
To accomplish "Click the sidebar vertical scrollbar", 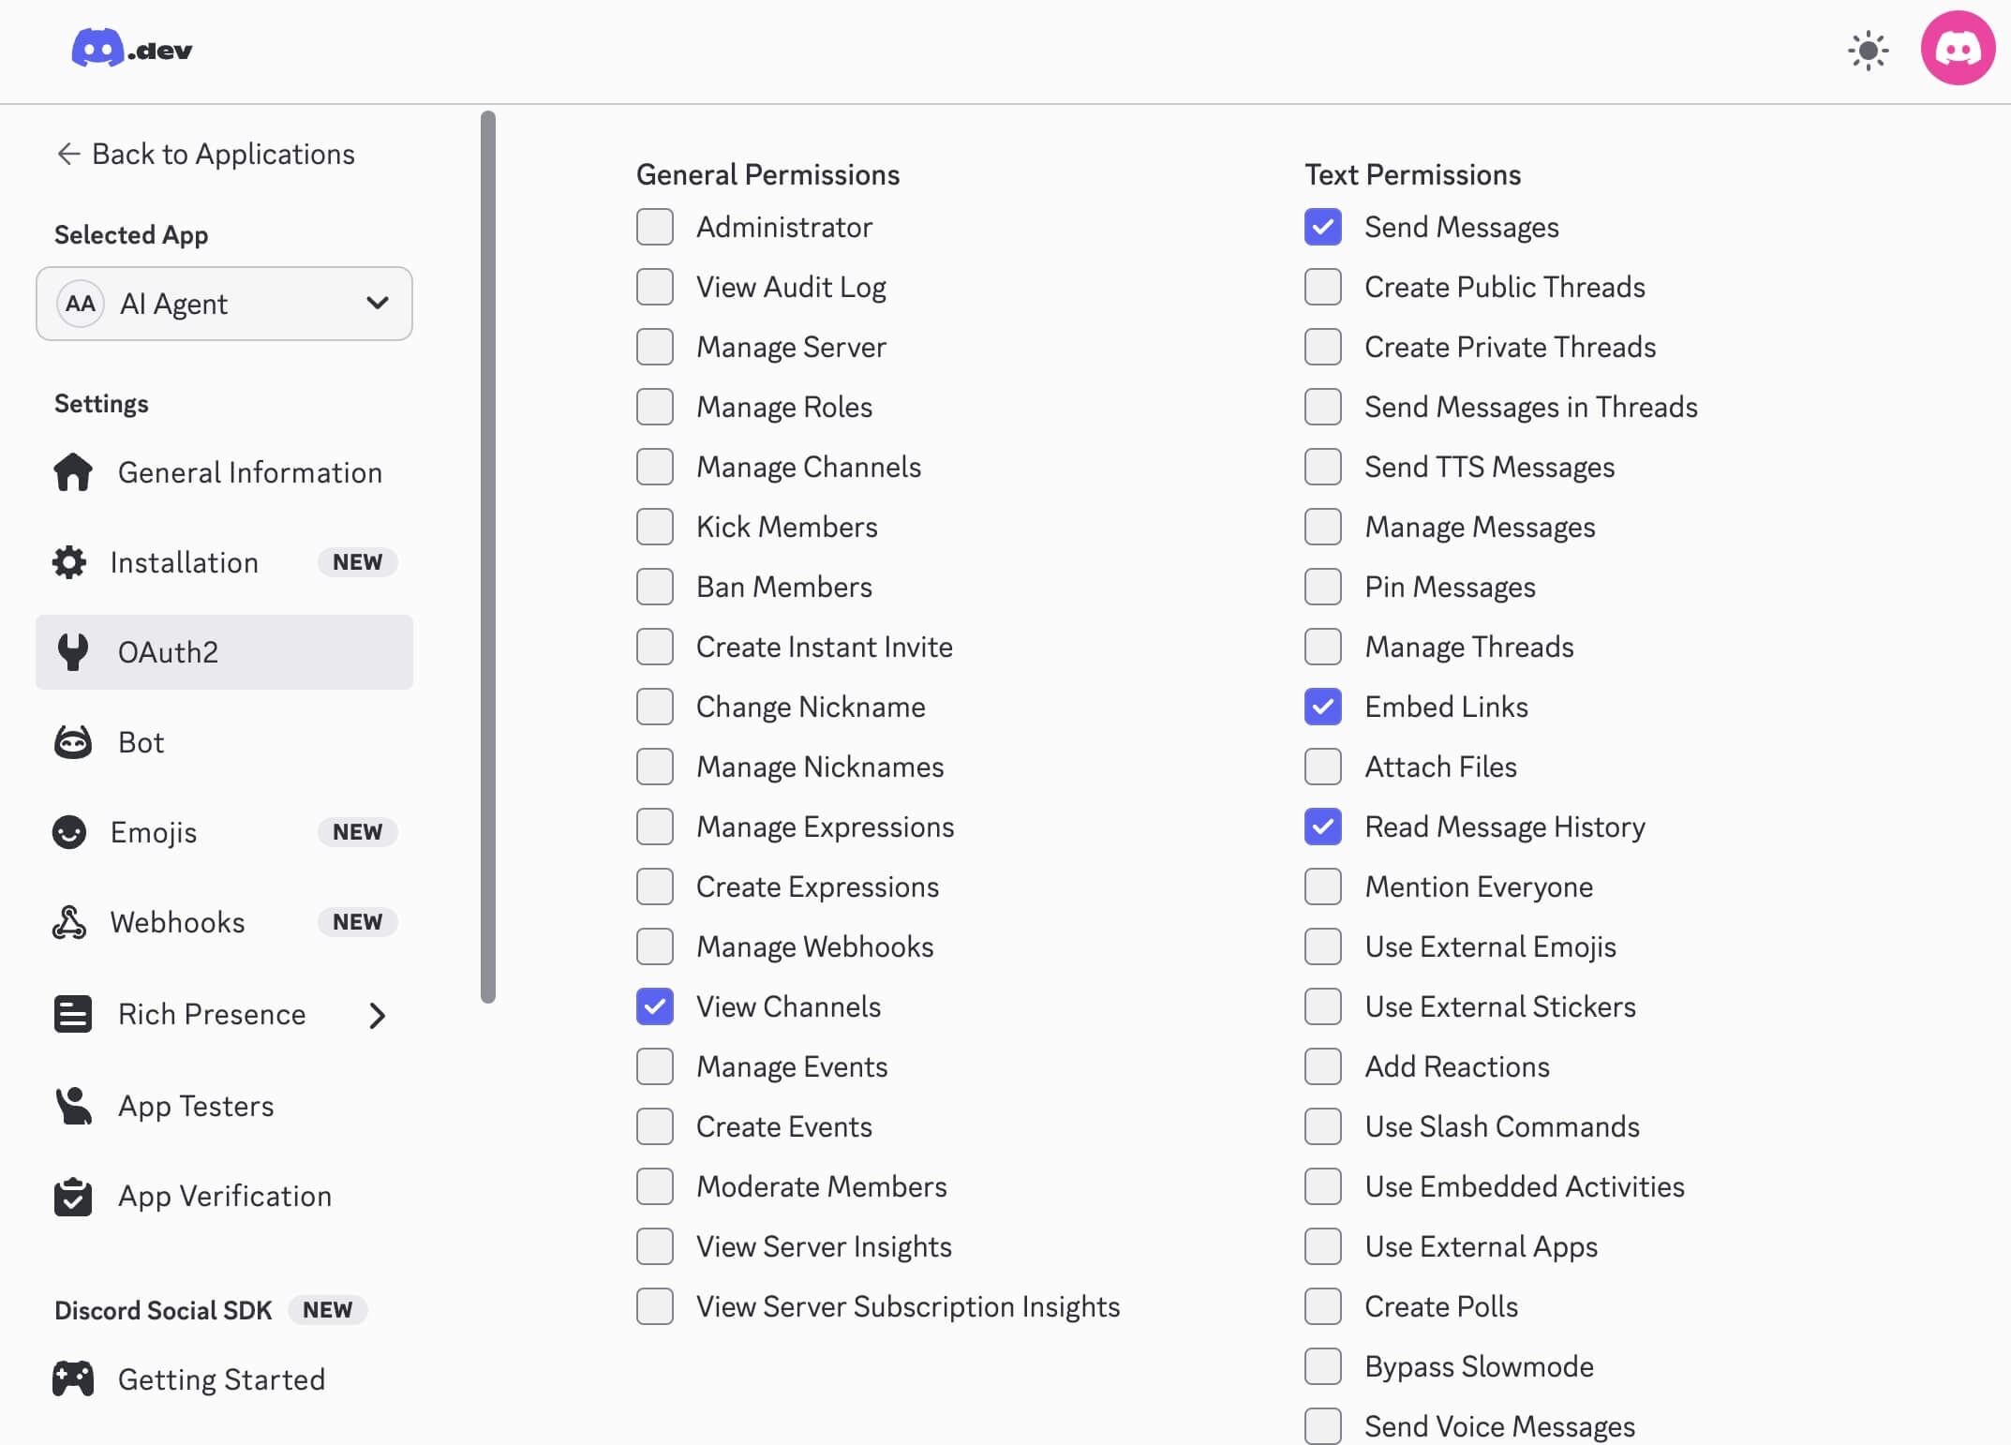I will coord(488,557).
